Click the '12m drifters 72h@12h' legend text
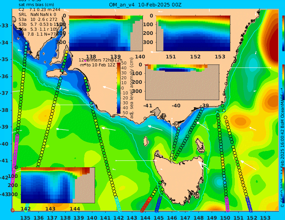 pos(101,60)
